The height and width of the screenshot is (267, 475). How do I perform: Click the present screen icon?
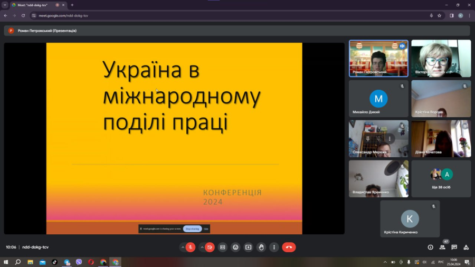[248, 247]
